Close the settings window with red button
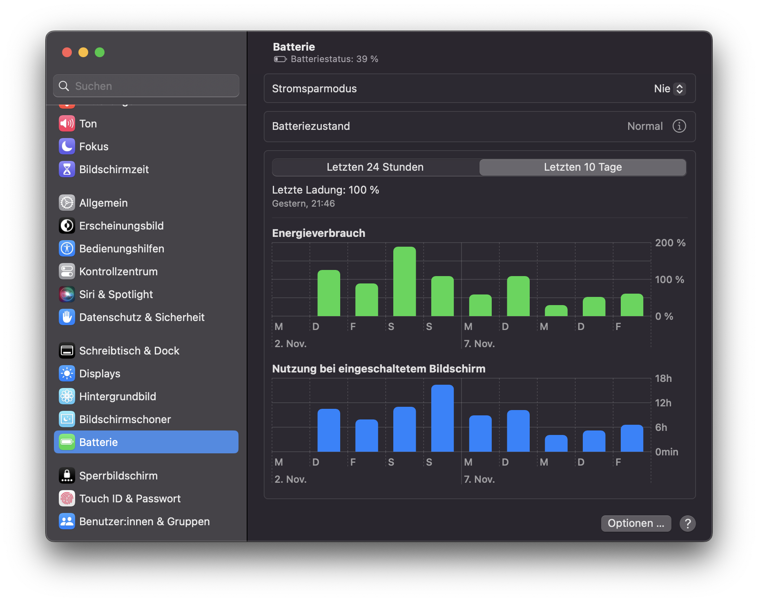 tap(67, 52)
